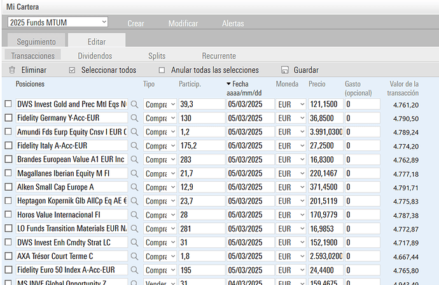Select Brandes European Value row checkbox
The image size is (439, 285).
click(8, 159)
